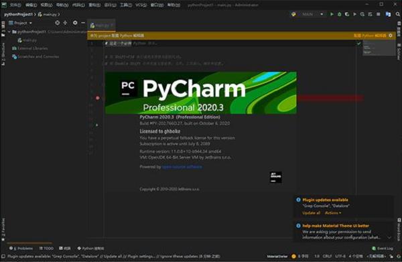Hide the Project panel with minus icon
The height and width of the screenshot is (262, 402).
click(83, 23)
